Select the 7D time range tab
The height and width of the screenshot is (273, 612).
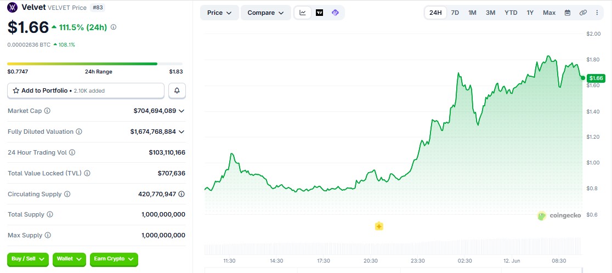tap(455, 13)
